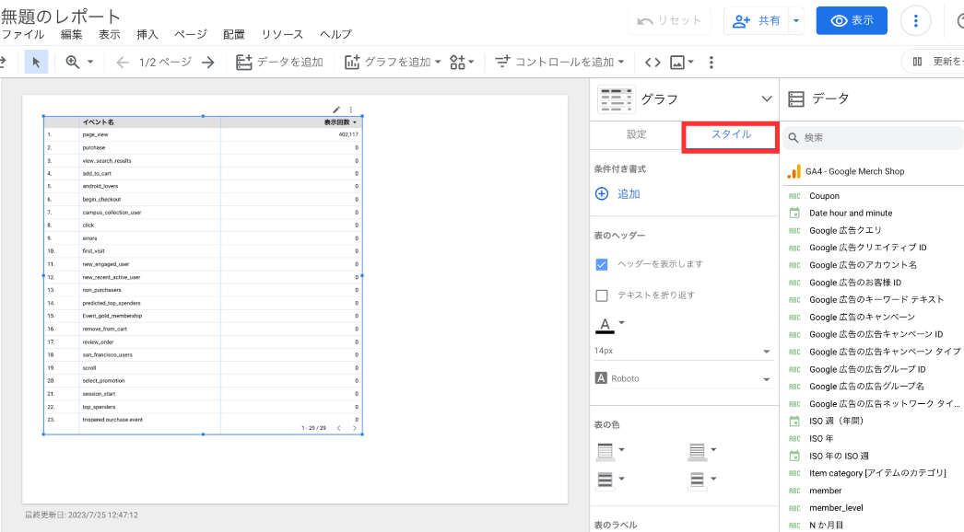
Task: Select ISO 年 field
Action: coord(821,439)
